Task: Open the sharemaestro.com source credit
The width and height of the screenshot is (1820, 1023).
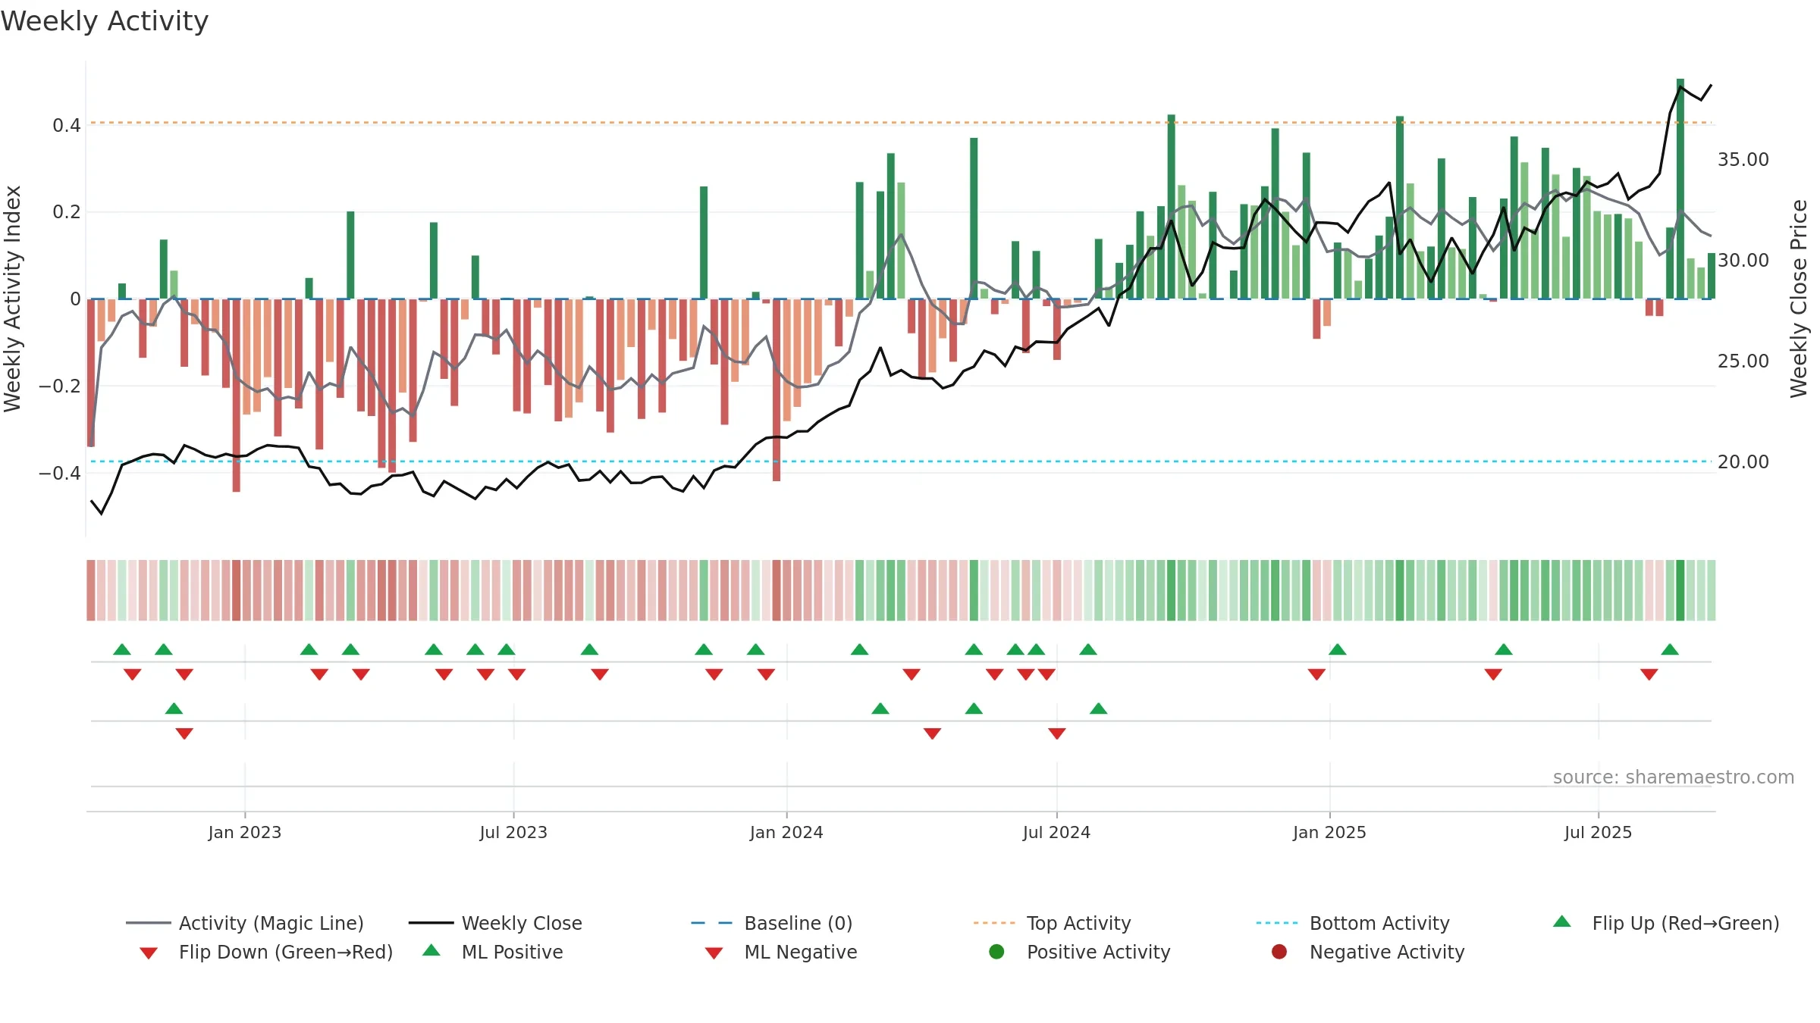Action: (1674, 777)
